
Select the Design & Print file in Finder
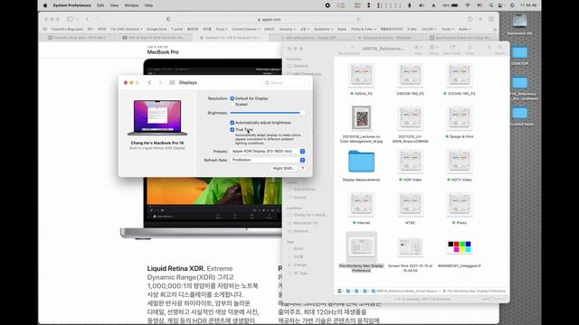coord(459,118)
